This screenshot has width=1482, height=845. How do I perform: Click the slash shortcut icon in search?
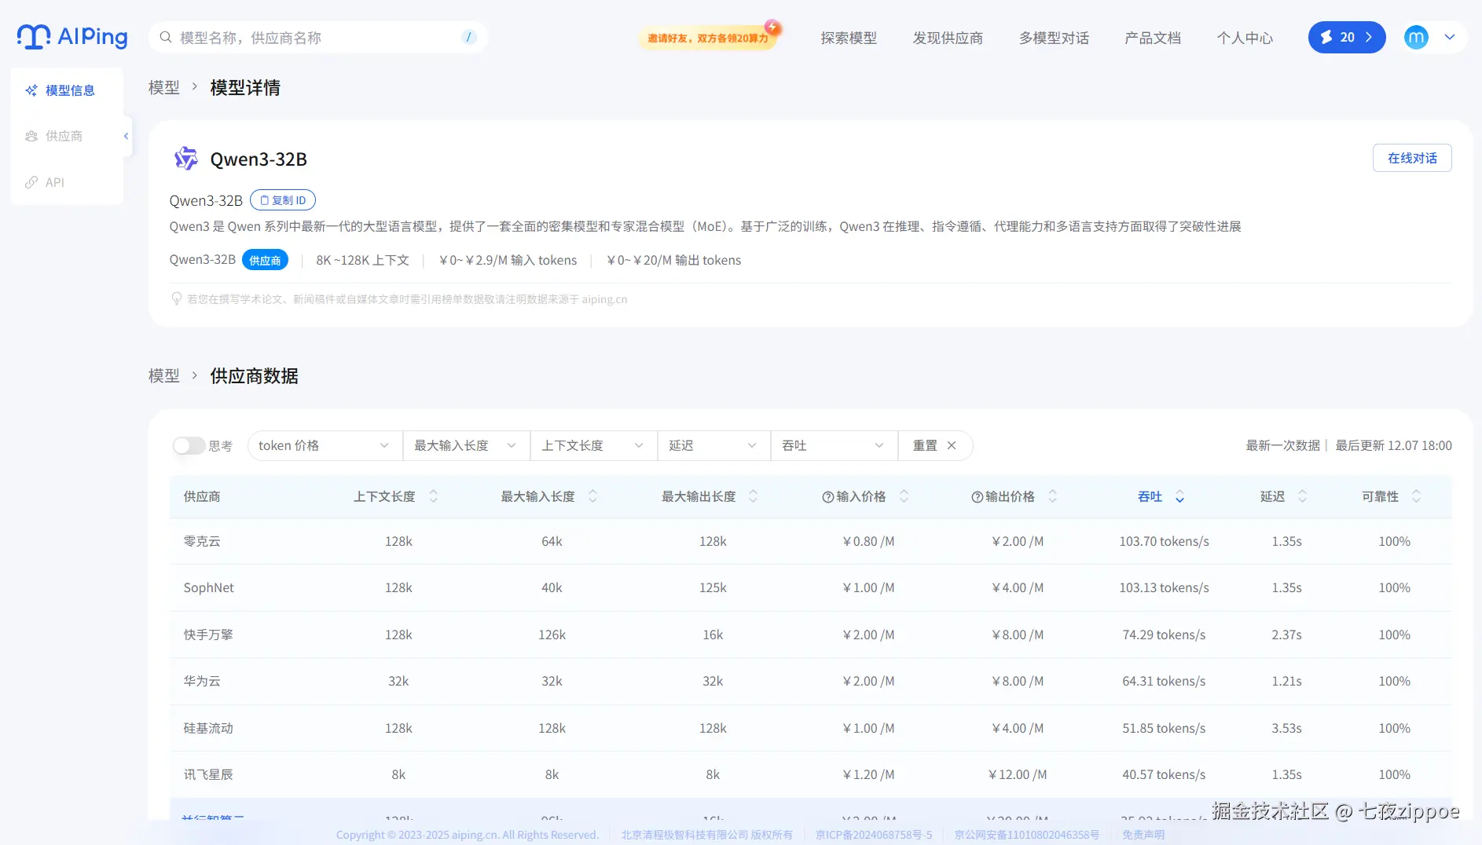coord(469,37)
